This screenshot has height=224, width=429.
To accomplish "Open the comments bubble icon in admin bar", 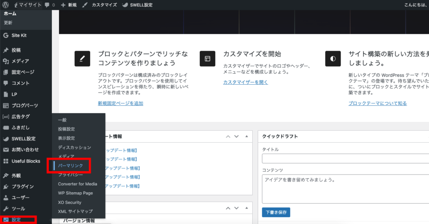I will click(47, 5).
